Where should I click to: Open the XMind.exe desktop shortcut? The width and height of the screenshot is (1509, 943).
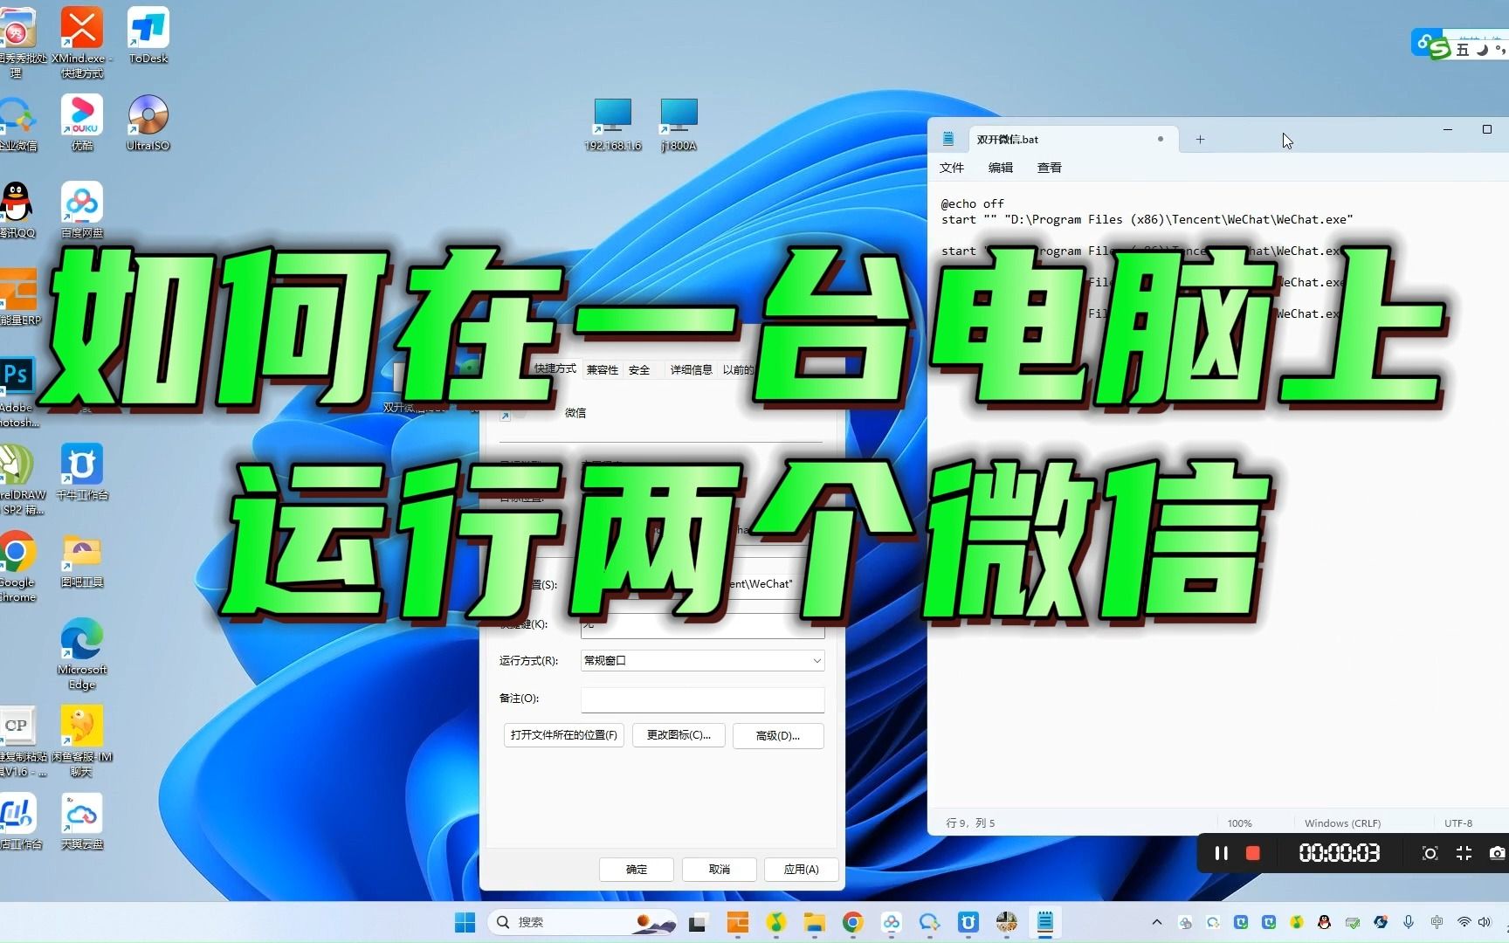[x=82, y=42]
